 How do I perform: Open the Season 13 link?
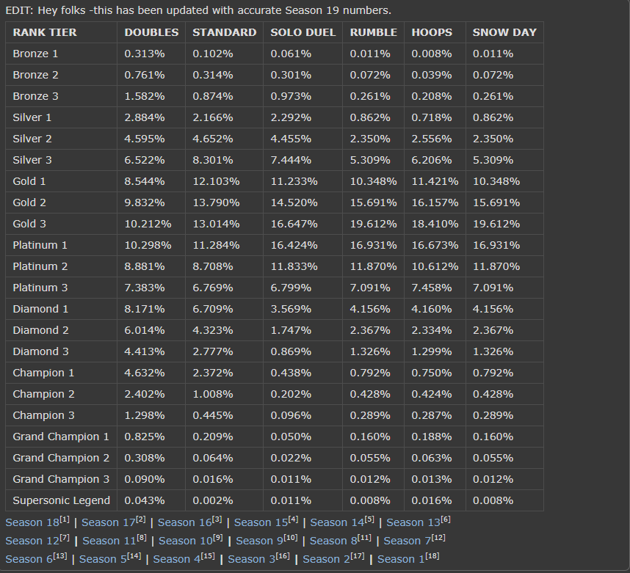tap(413, 522)
